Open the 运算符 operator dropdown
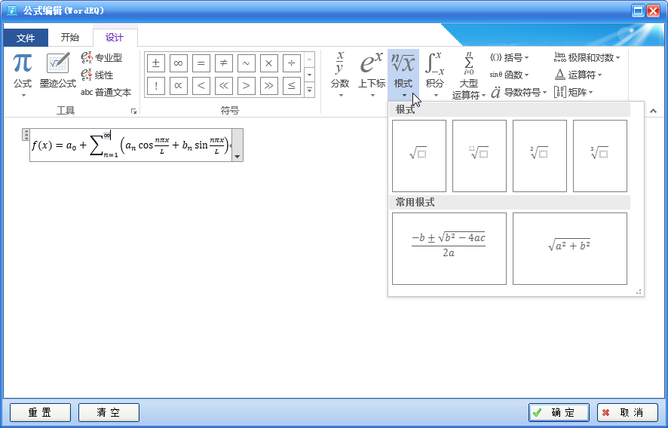The image size is (668, 428). [578, 75]
